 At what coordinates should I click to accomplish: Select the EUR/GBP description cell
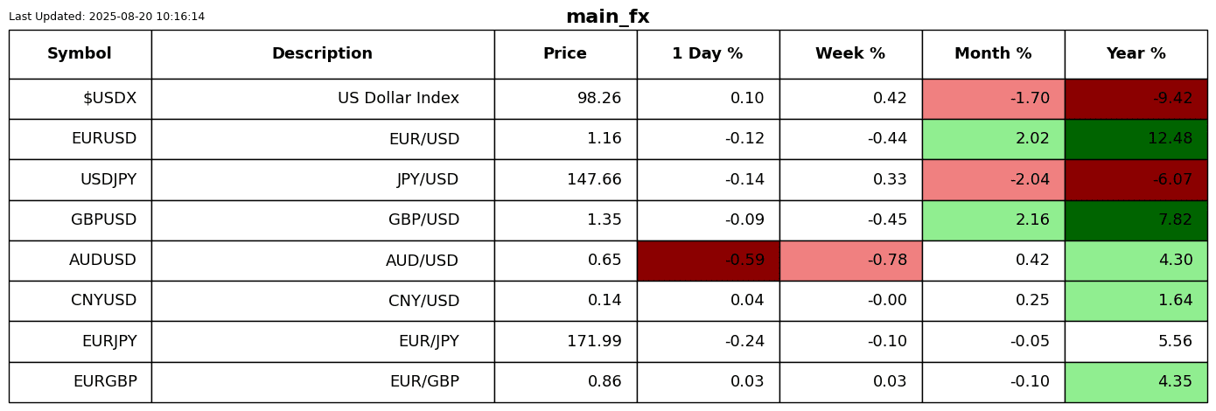(424, 382)
